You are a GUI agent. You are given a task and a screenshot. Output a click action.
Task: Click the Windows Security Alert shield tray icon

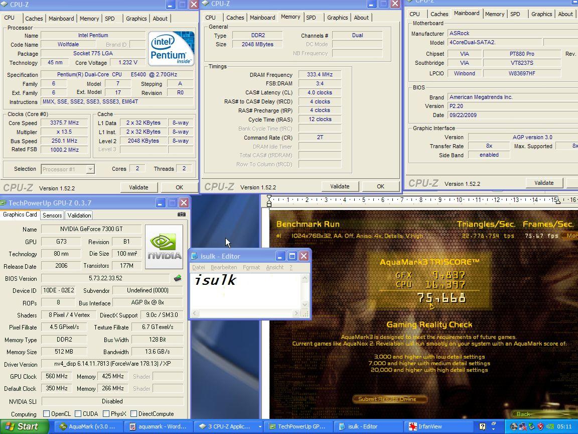pos(540,426)
